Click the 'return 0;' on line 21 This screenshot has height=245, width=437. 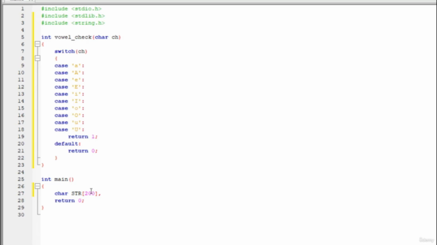tap(83, 151)
